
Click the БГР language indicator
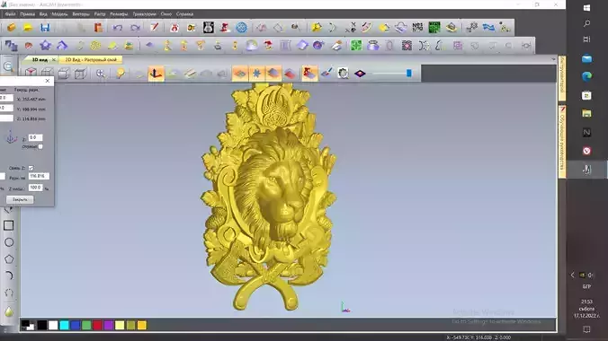[x=586, y=287]
